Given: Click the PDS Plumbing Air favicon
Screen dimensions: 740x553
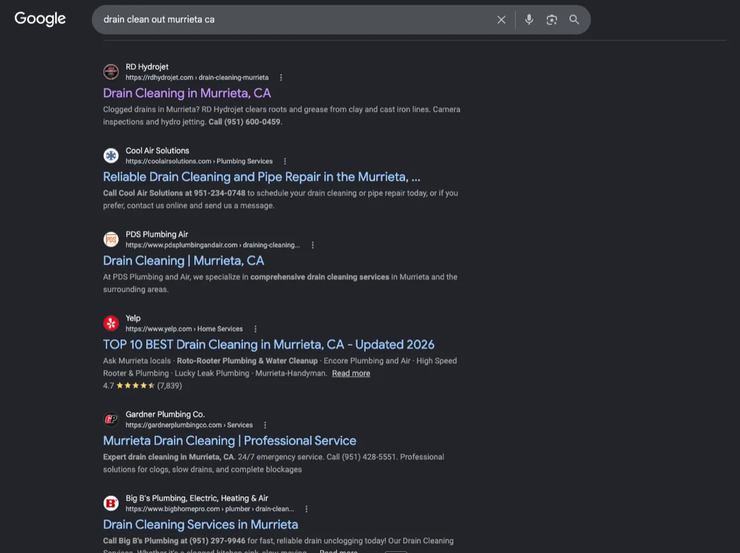Looking at the screenshot, I should point(111,239).
